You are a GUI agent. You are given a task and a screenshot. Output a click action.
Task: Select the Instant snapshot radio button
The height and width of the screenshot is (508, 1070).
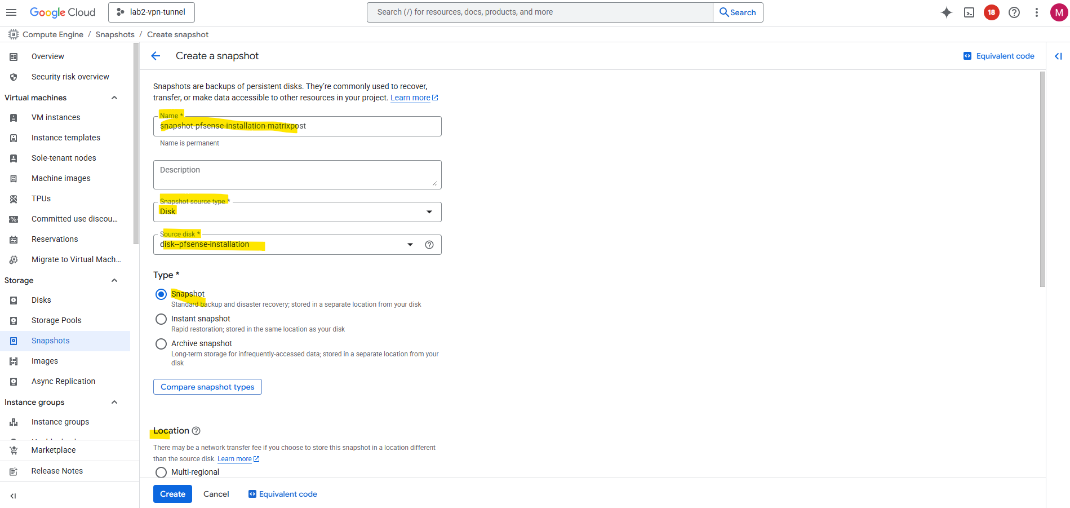tap(161, 319)
